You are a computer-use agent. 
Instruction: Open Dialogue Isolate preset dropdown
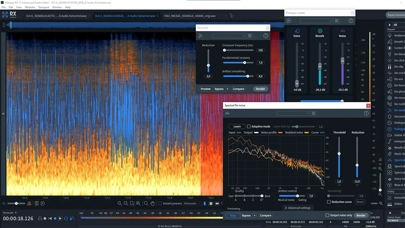[x=316, y=21]
